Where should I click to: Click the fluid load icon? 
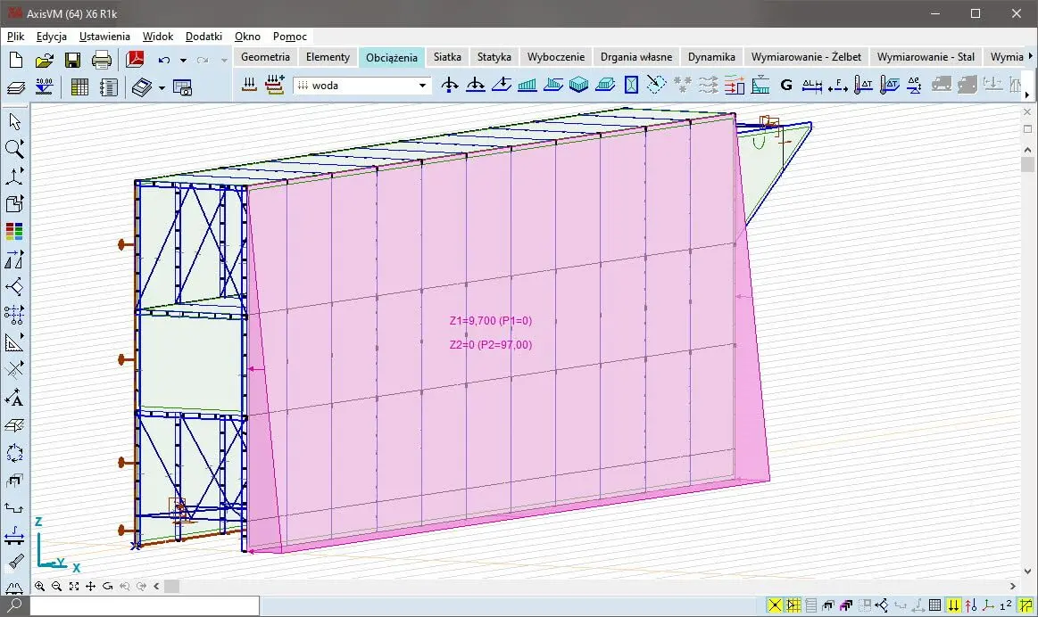[x=760, y=86]
